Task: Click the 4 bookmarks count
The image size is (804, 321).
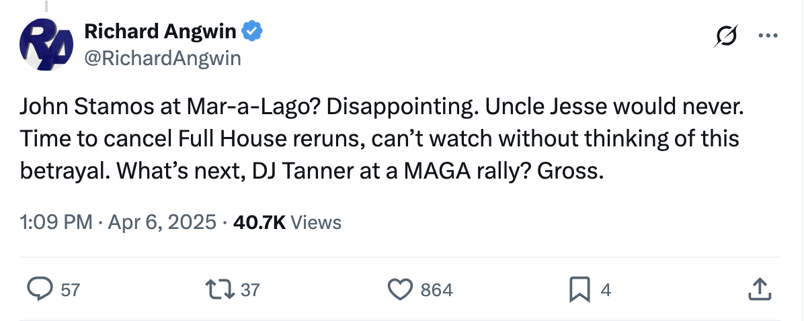Action: [606, 290]
